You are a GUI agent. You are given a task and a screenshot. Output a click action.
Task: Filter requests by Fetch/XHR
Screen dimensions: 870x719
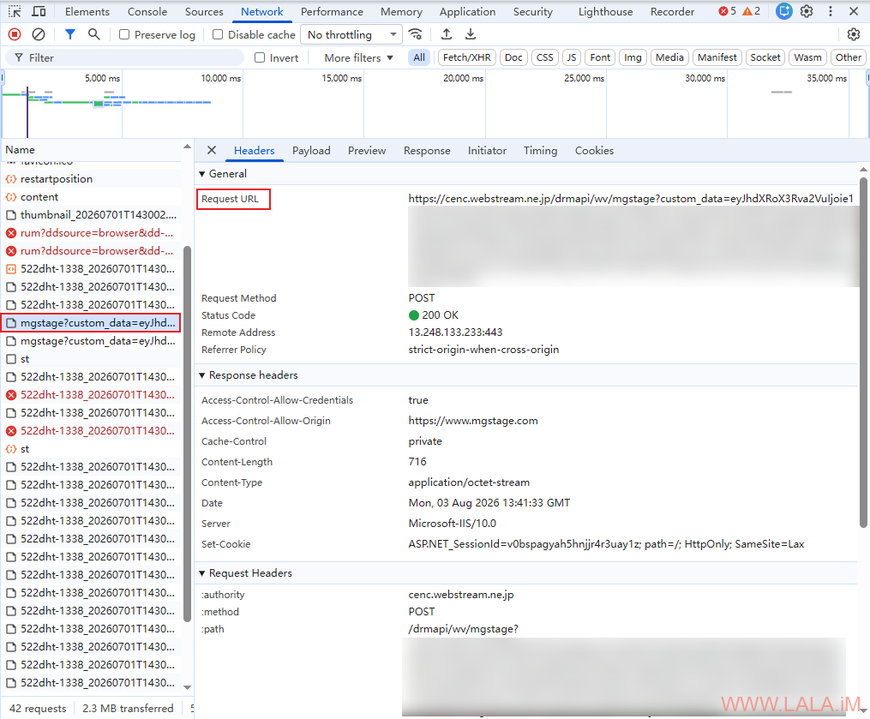[x=466, y=57]
